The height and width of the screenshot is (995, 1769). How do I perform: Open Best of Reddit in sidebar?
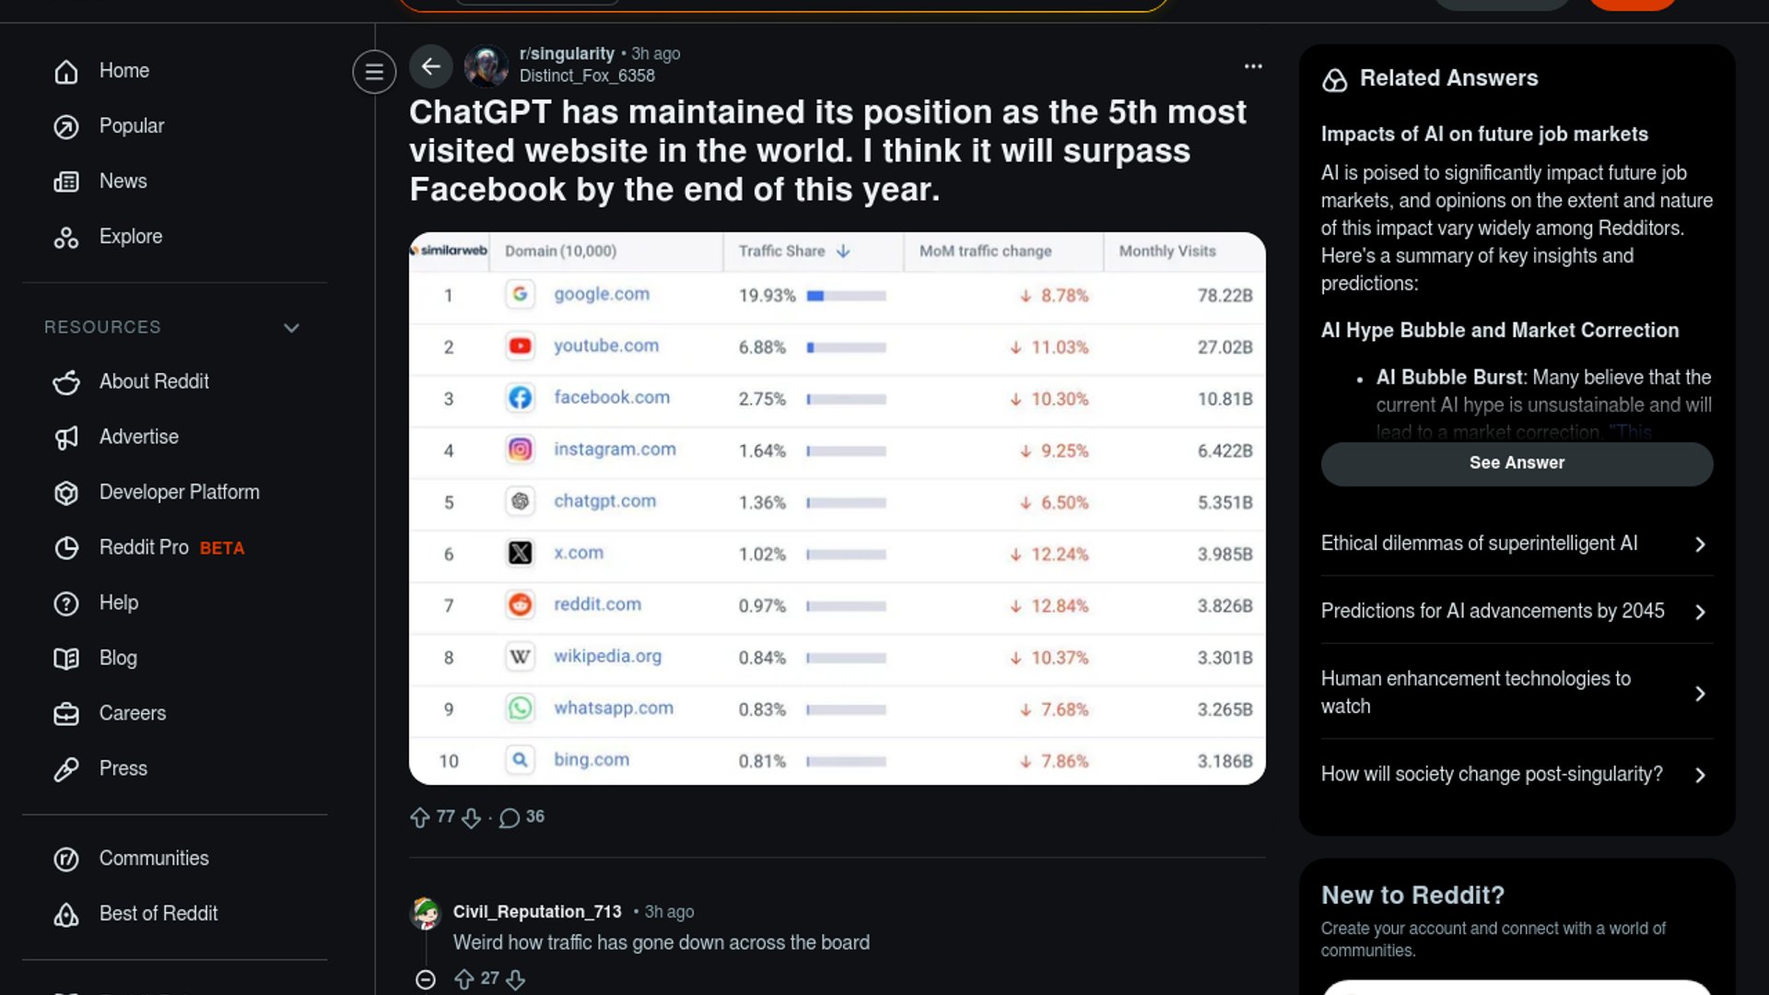click(x=158, y=914)
